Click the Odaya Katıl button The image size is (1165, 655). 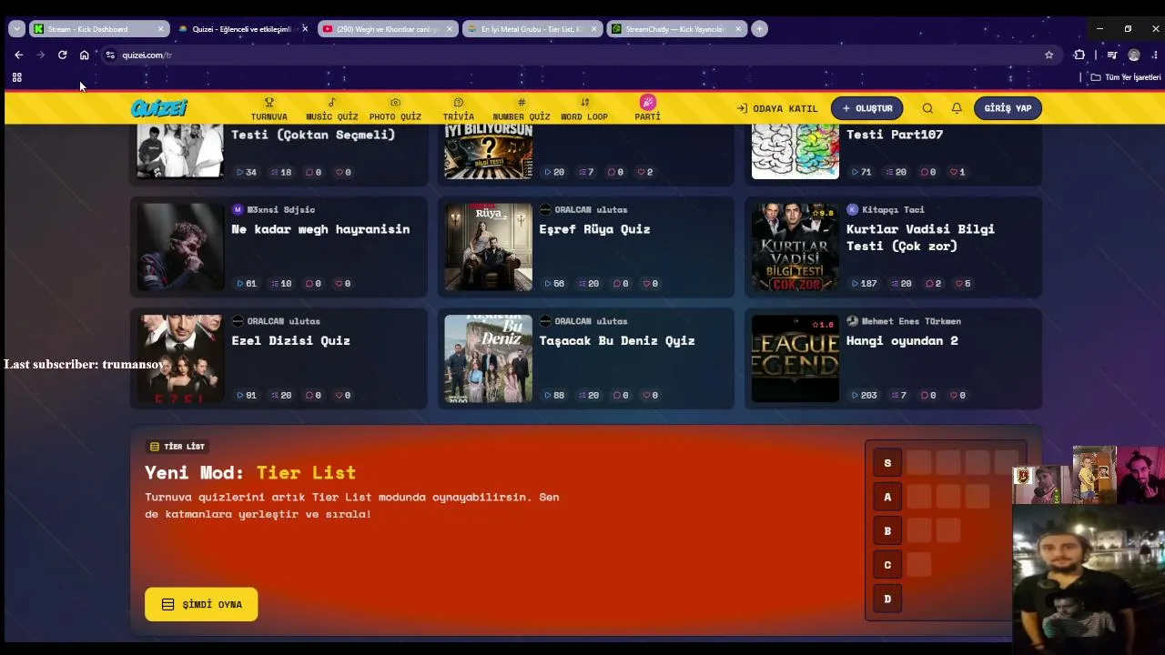(x=777, y=108)
